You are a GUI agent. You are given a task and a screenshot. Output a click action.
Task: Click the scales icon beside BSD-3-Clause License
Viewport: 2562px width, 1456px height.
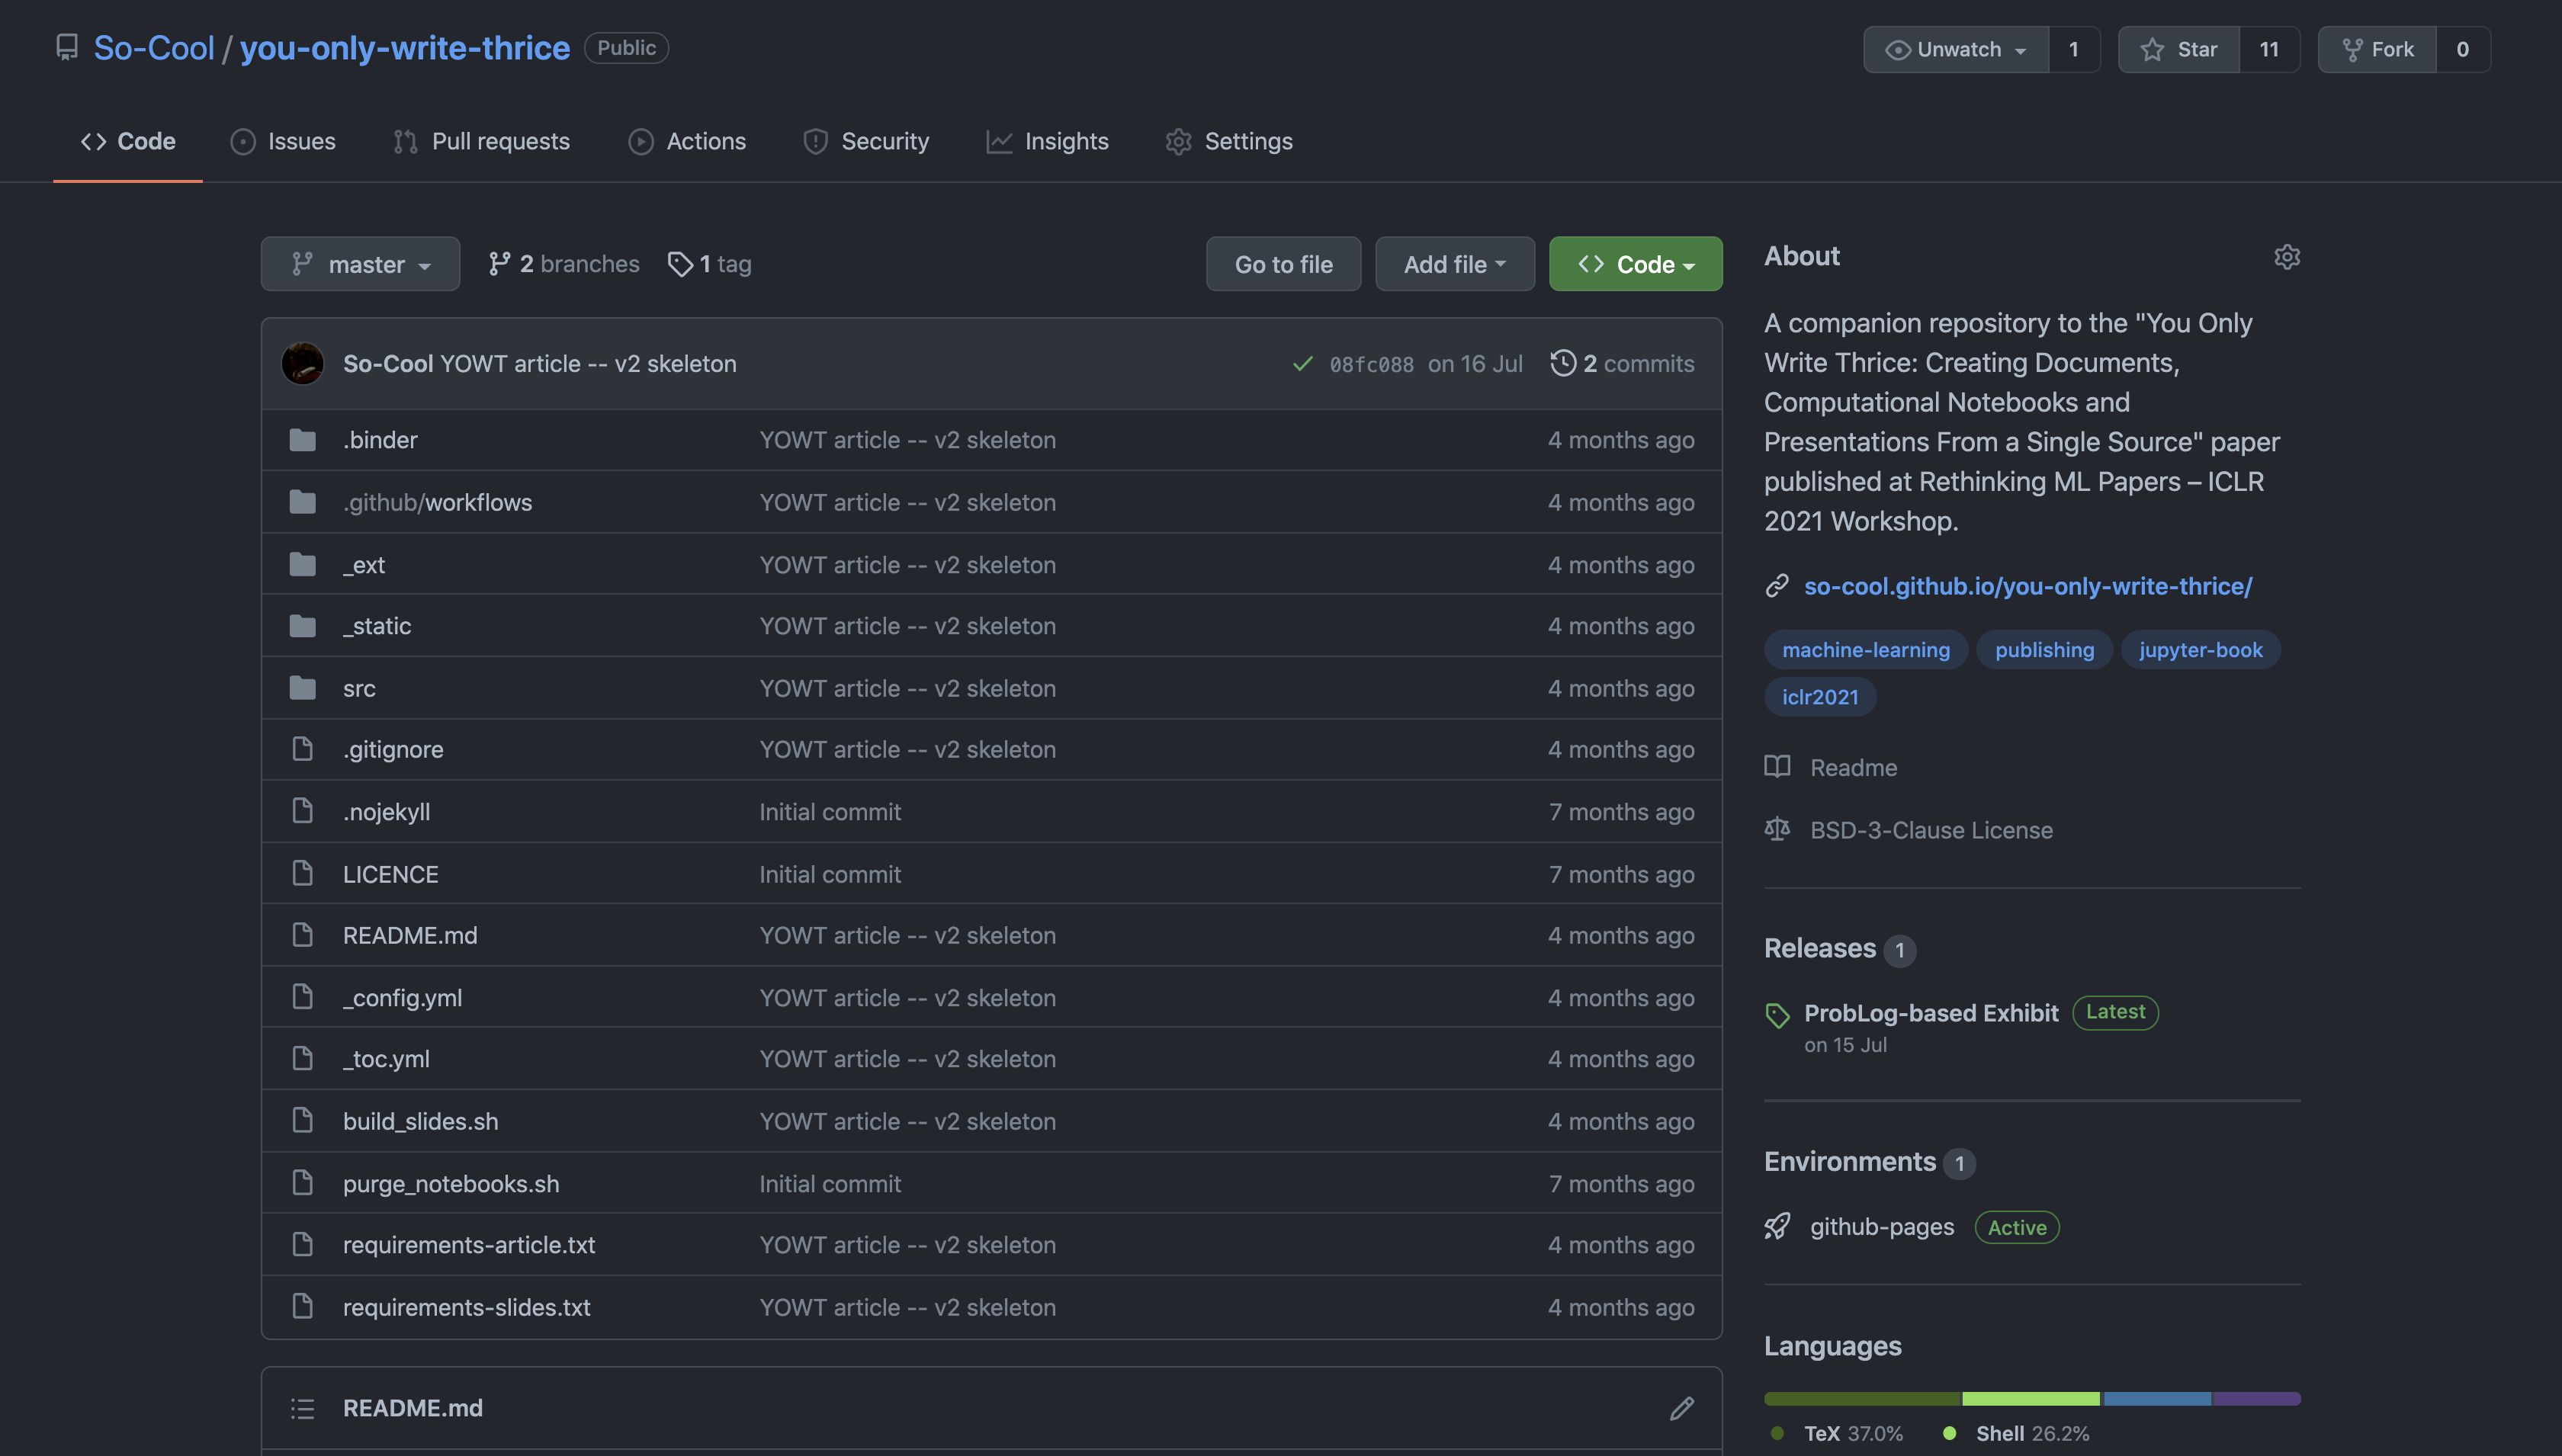click(1777, 830)
